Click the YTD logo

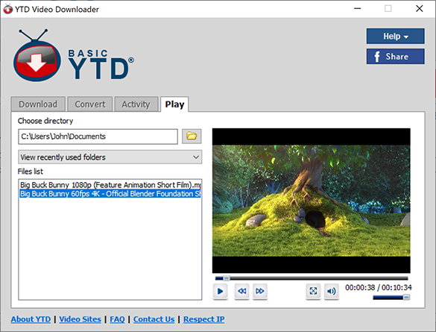click(x=73, y=56)
